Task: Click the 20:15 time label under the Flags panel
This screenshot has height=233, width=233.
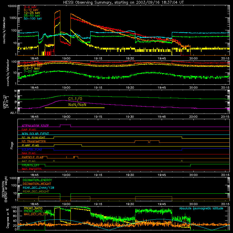Action: (225, 175)
